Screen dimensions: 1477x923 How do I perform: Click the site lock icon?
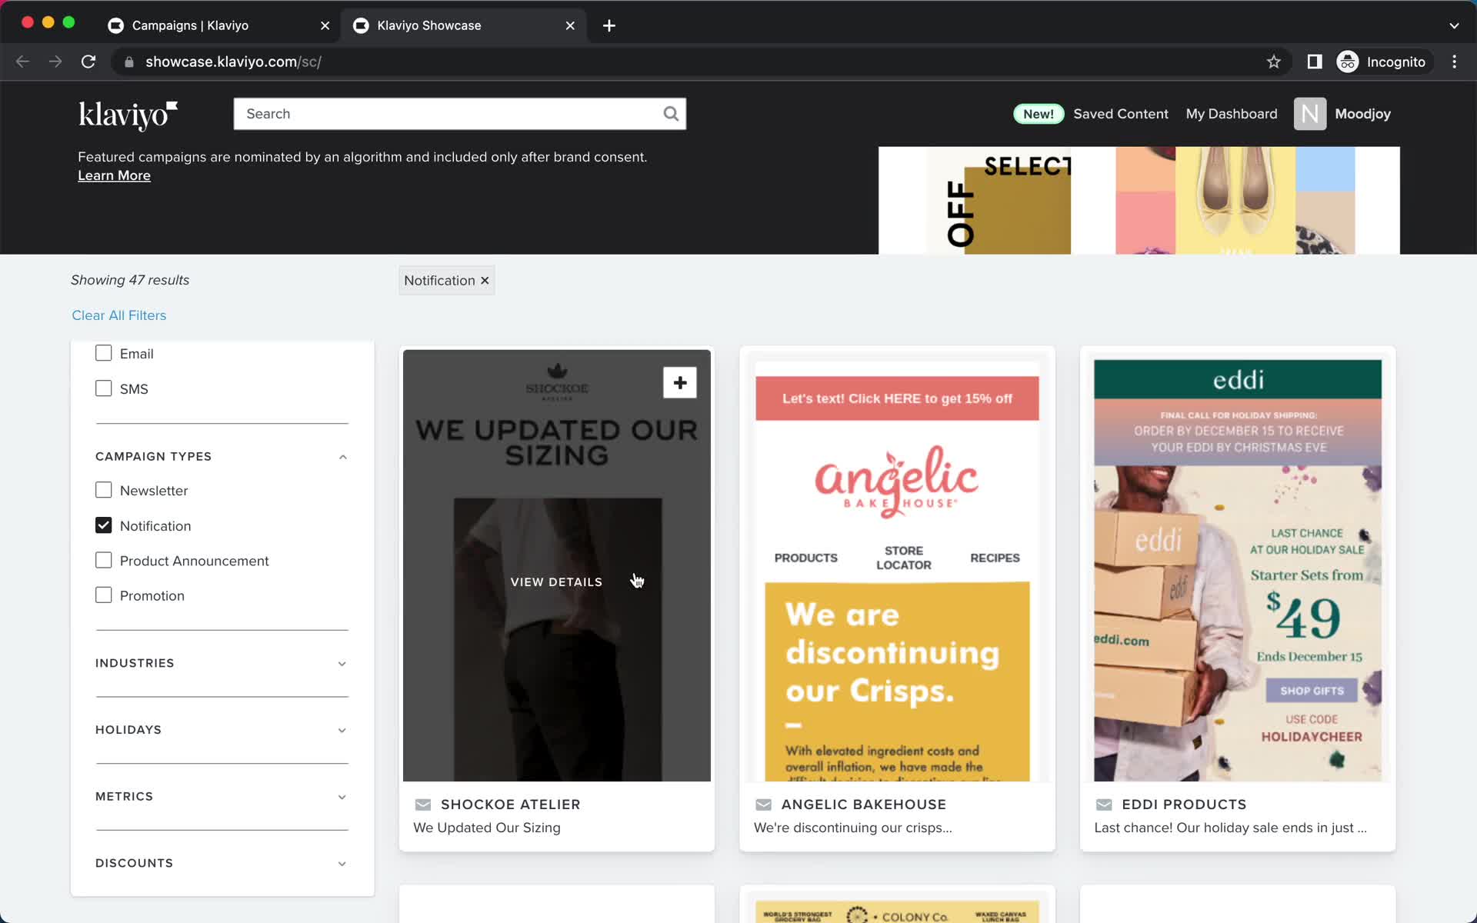[129, 62]
